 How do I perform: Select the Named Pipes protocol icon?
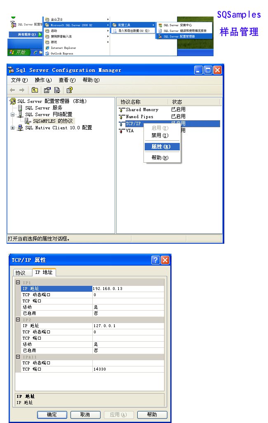pos(122,116)
